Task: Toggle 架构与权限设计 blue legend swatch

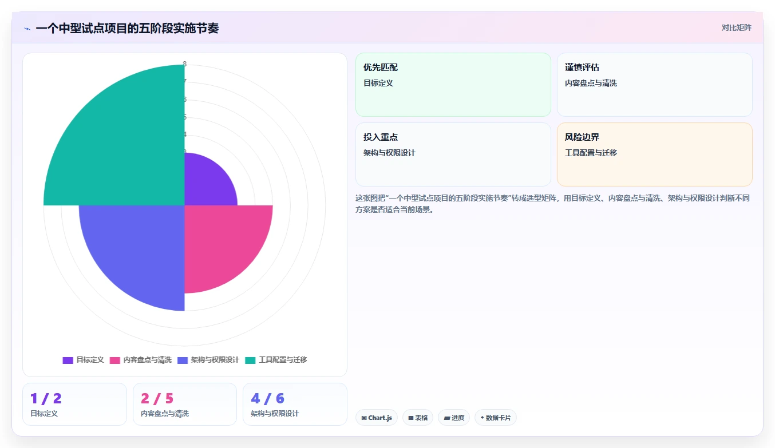Action: pos(183,360)
